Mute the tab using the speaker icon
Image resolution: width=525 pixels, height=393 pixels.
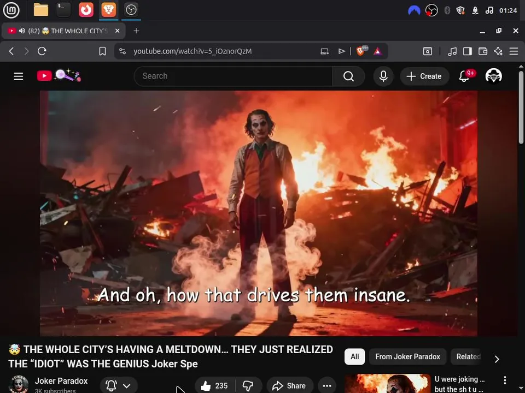[22, 31]
